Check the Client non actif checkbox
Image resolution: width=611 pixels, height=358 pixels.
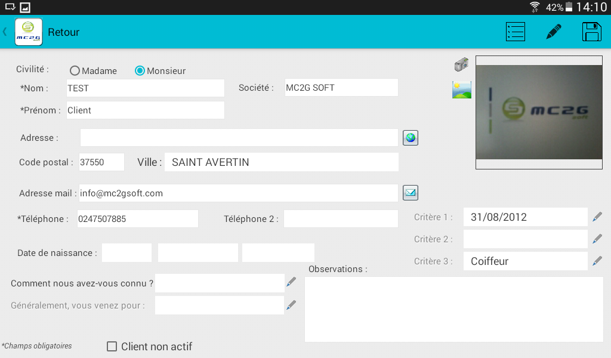112,347
